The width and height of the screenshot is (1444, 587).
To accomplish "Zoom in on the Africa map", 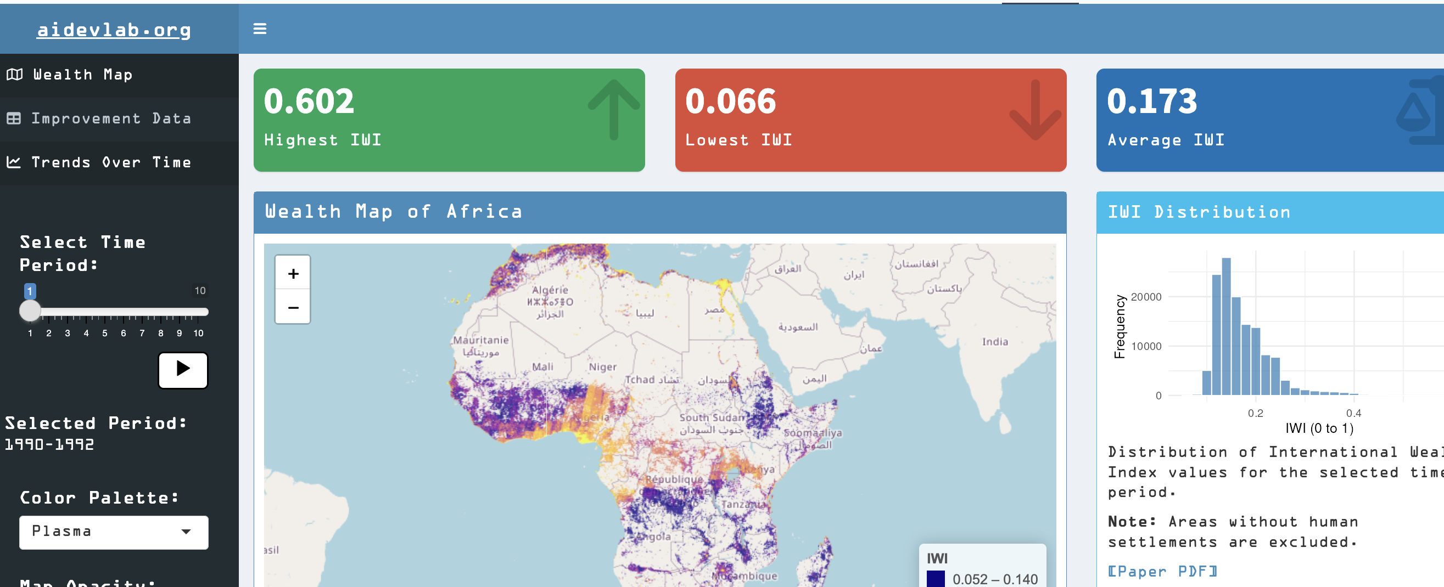I will 293,273.
